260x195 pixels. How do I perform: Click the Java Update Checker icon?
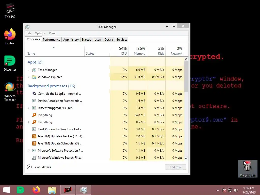coord(34,136)
